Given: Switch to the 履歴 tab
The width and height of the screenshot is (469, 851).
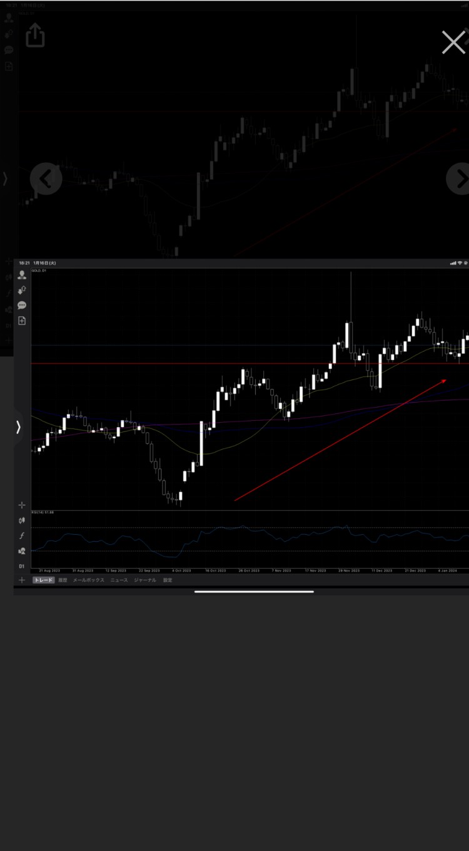Looking at the screenshot, I should pos(63,580).
